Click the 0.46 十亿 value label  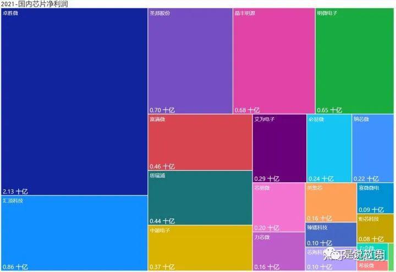point(162,166)
